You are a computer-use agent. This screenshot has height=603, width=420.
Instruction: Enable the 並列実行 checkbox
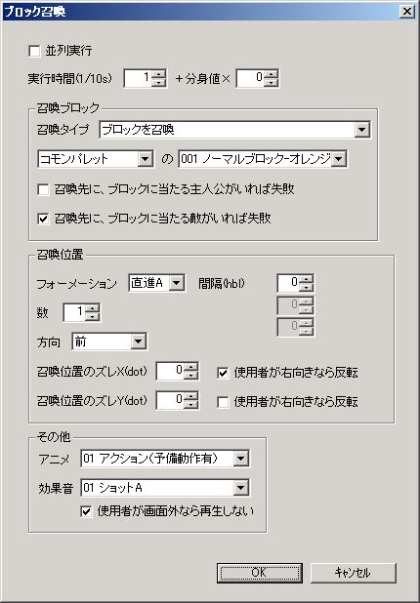[x=34, y=51]
